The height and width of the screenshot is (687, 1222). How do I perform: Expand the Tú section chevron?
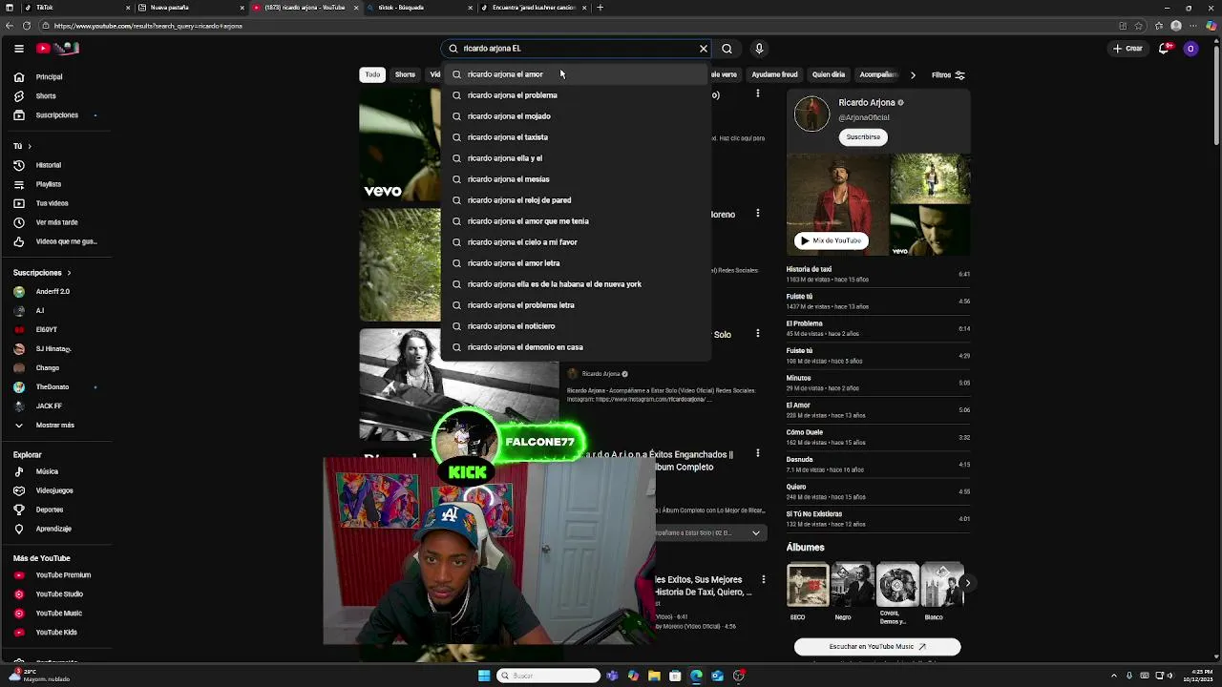[x=29, y=146]
